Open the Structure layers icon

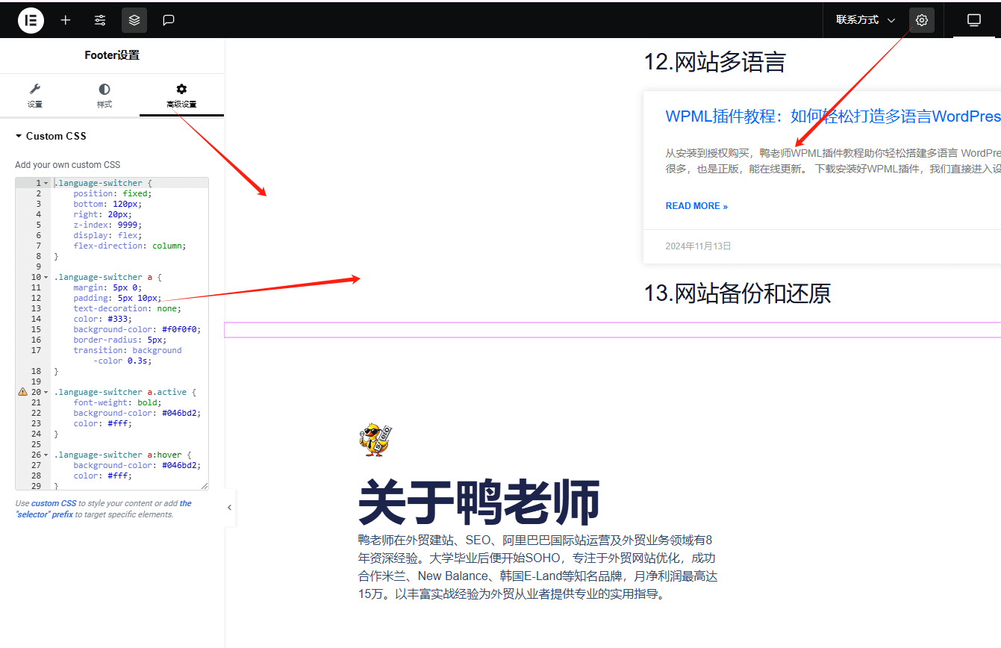click(134, 20)
